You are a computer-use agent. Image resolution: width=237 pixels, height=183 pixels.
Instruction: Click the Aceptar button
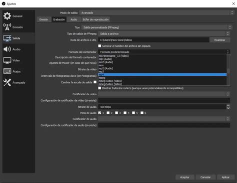click(184, 177)
